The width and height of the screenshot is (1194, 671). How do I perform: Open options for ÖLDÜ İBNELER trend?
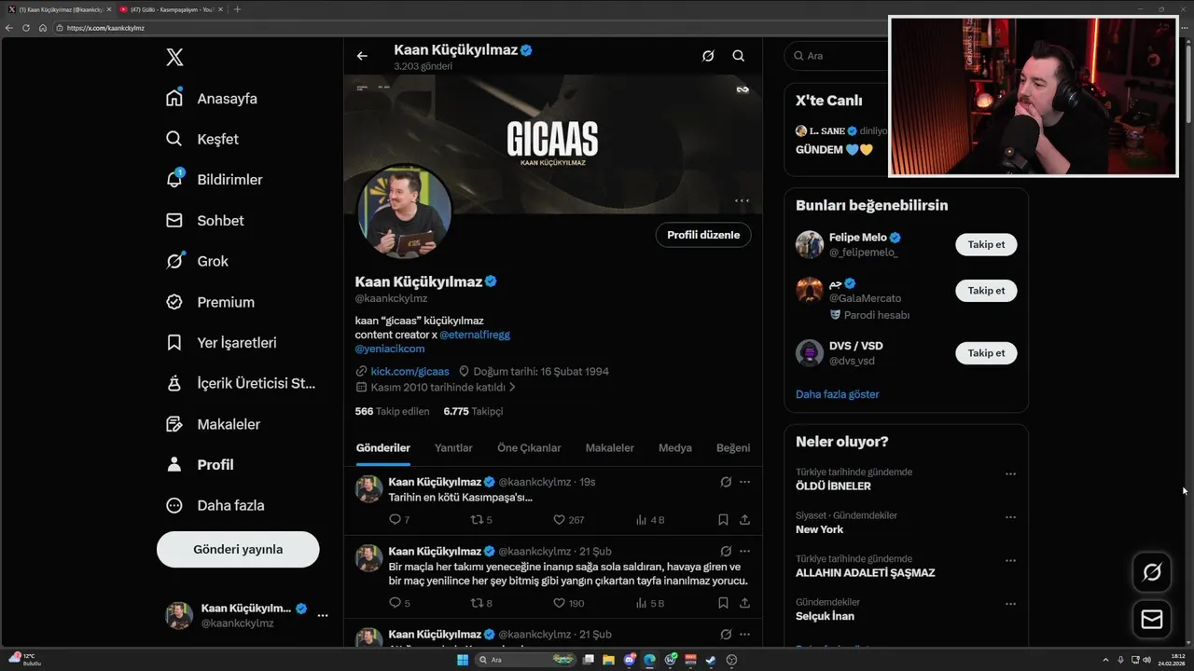[1010, 473]
